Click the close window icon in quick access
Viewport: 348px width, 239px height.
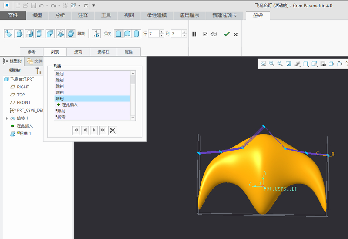click(x=86, y=6)
